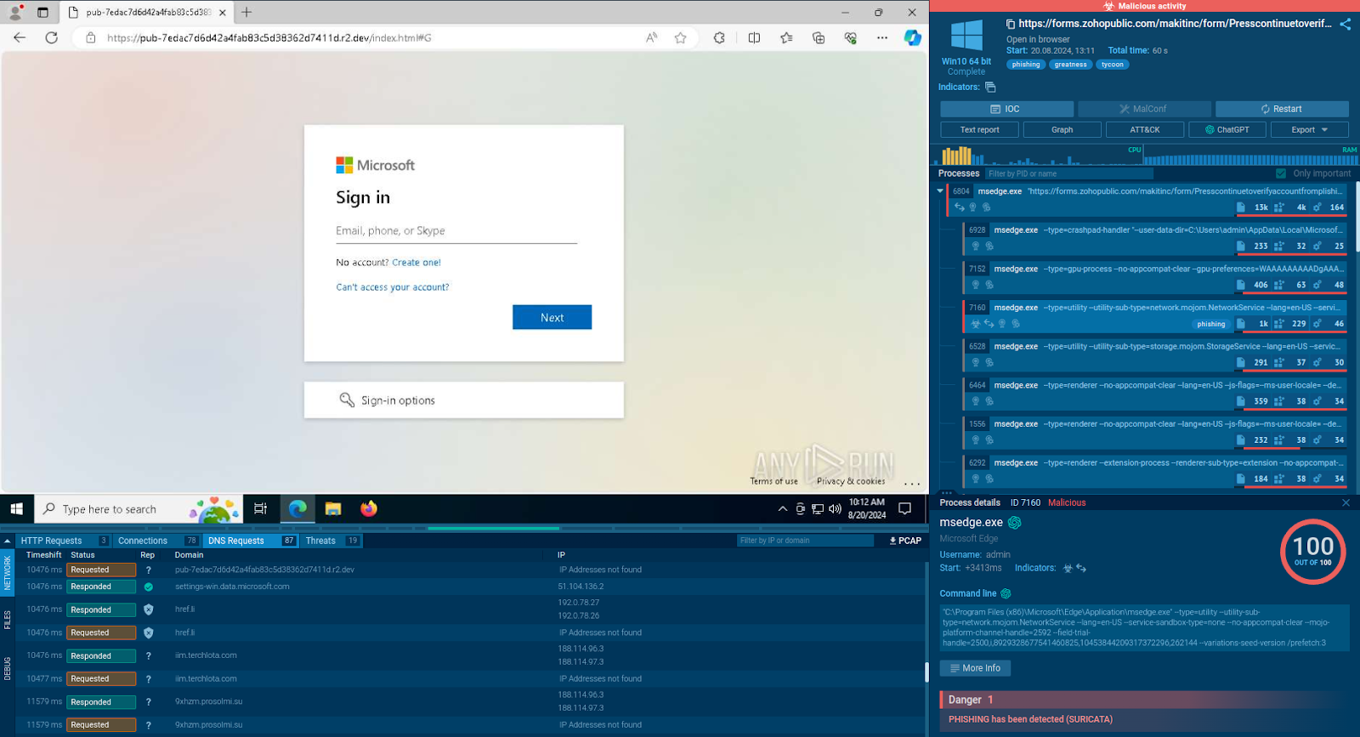Click the copy indicators icon
Viewport: 1360px width, 737px height.
pyautogui.click(x=990, y=87)
